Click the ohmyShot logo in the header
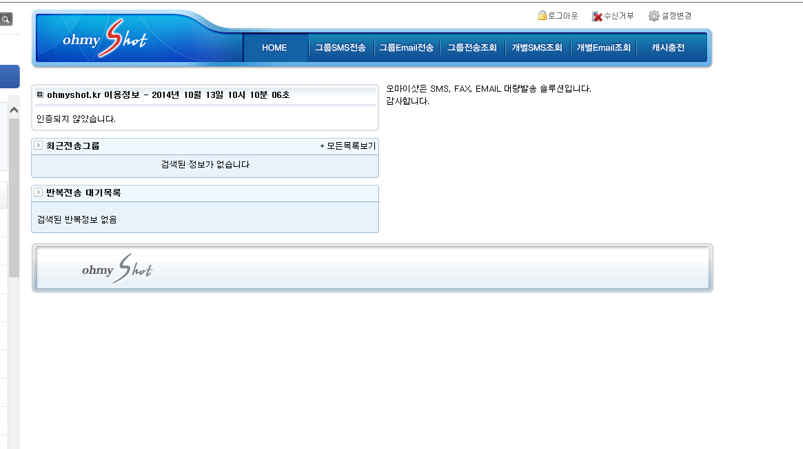The width and height of the screenshot is (803, 449). click(105, 40)
